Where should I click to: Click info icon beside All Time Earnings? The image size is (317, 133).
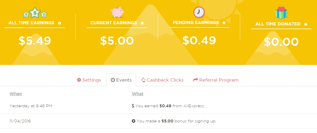point(60,23)
